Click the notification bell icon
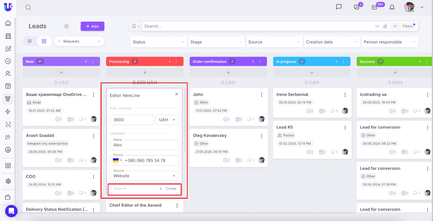The image size is (433, 221). (392, 7)
